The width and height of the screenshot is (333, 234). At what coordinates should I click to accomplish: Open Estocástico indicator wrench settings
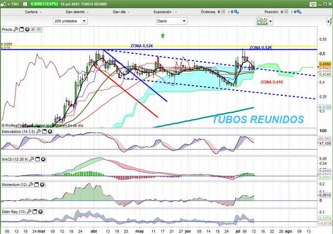click(38, 131)
